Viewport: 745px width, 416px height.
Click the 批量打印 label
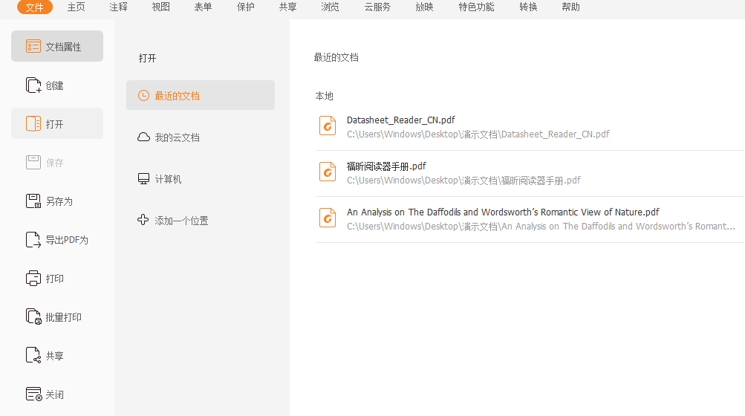click(63, 317)
